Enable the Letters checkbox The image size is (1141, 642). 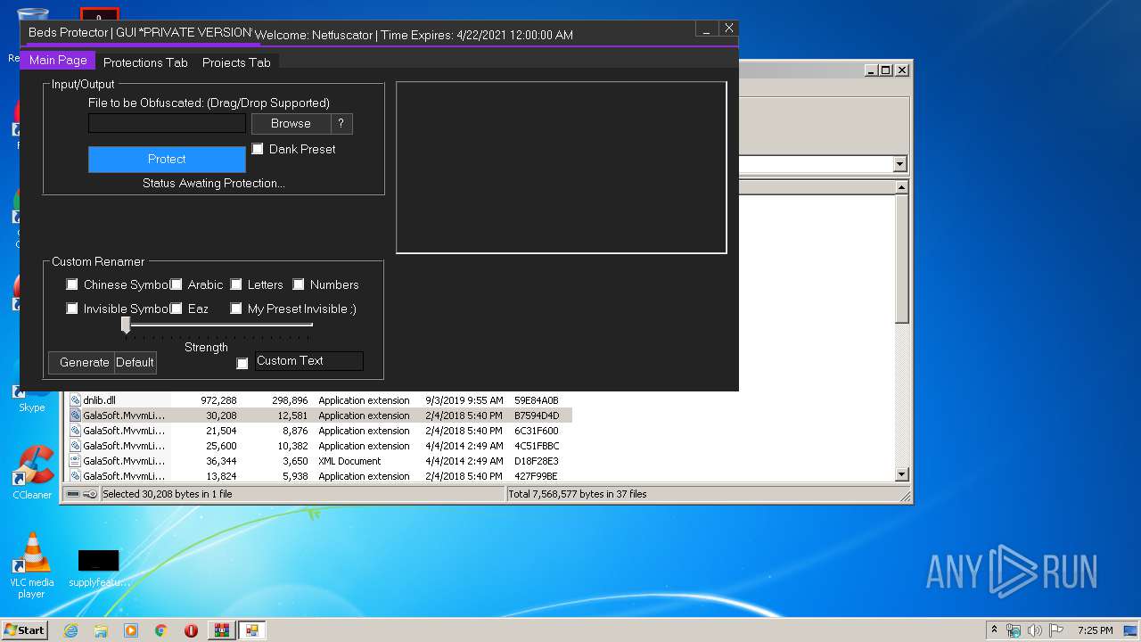pos(236,284)
